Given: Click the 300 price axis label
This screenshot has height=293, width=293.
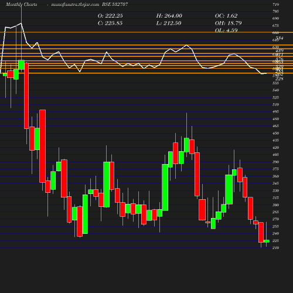Looking at the screenshot, I should [x=275, y=205].
